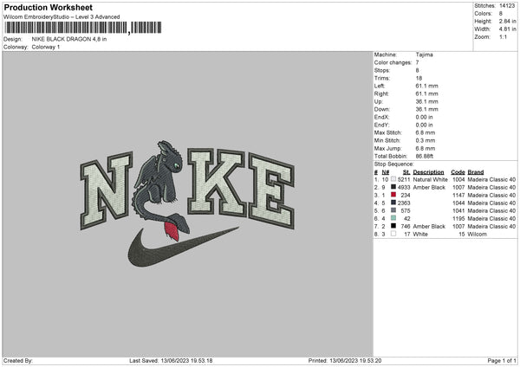The image size is (520, 367).
Task: Click the code 1195 cell
Action: [x=458, y=219]
